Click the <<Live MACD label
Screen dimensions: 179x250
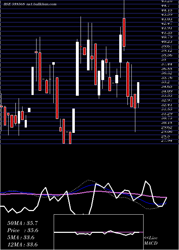pyautogui.click(x=151, y=240)
